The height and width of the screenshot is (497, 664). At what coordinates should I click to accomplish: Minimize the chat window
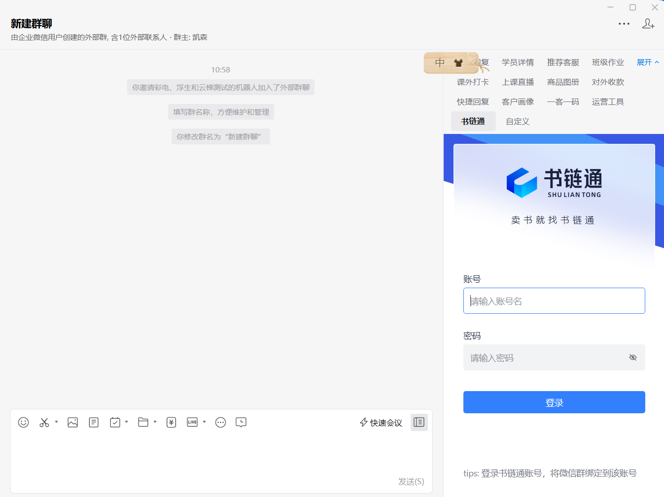(x=610, y=7)
